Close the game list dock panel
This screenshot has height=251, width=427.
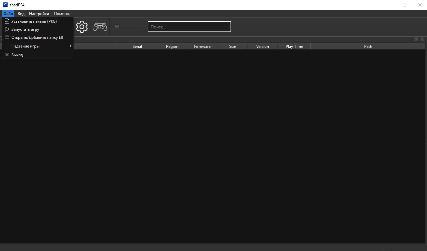point(422,39)
